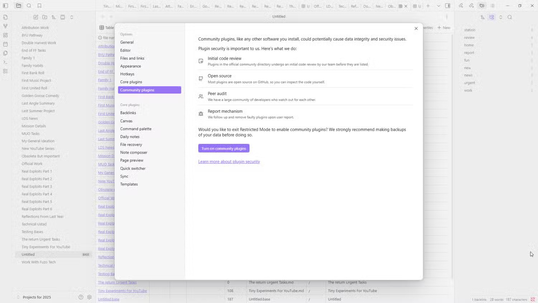The height and width of the screenshot is (303, 538).
Task: Toggle the right sidebar collapse button
Action: [448, 6]
